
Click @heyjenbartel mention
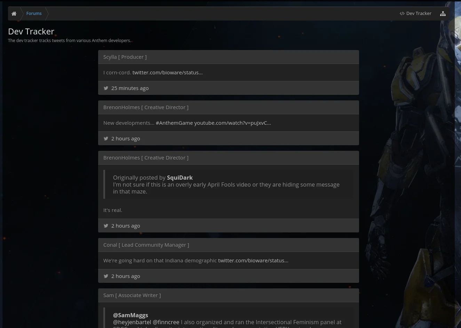[132, 322]
